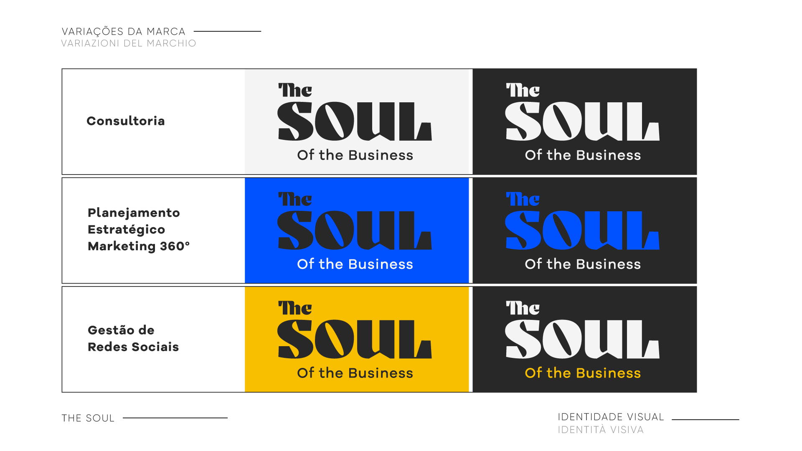Click THE SOUL footer text
Image resolution: width=802 pixels, height=451 pixels.
(88, 418)
